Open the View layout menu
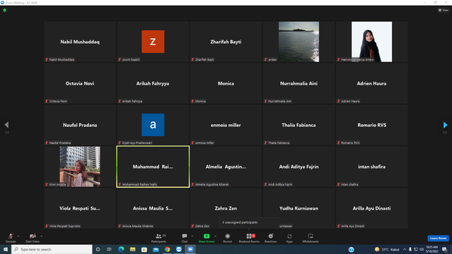 click(x=444, y=10)
